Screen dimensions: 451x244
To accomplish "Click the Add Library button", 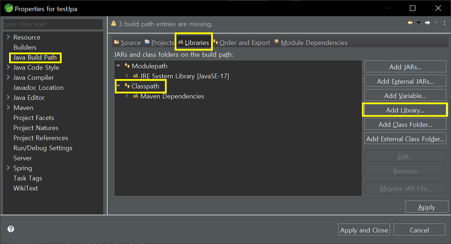I will coord(405,110).
